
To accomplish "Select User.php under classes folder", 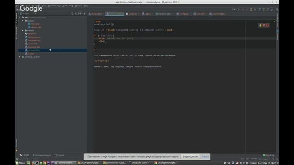I will [35, 24].
